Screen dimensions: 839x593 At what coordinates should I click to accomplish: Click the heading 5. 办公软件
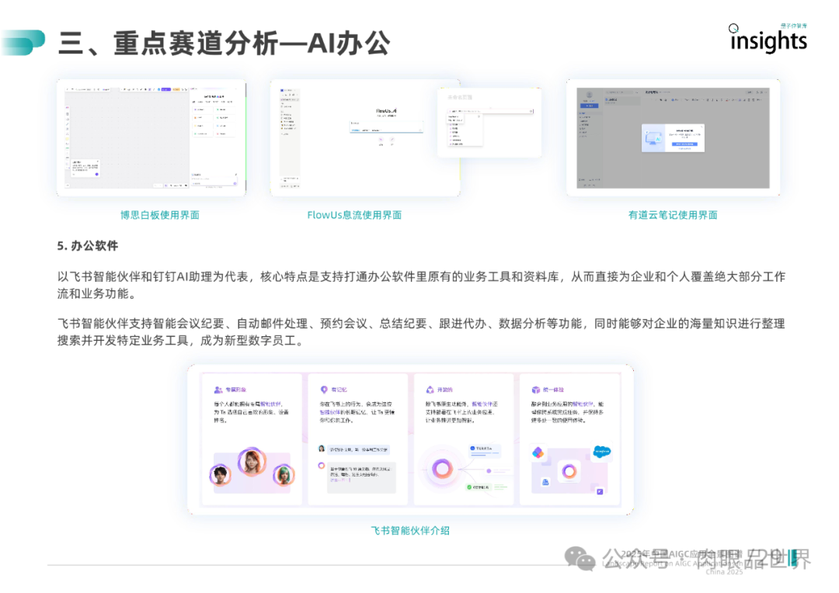[88, 246]
